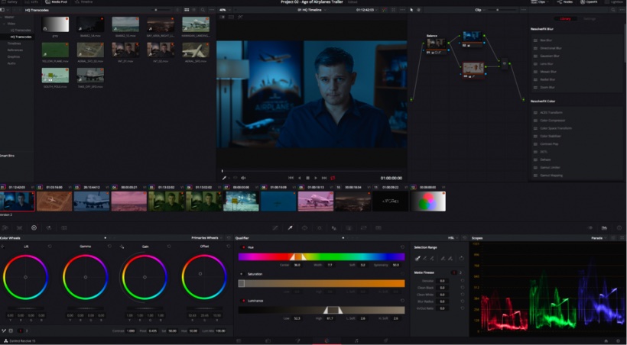This screenshot has width=627, height=345.
Task: Go to the Fairlight page music icon
Action: pyautogui.click(x=356, y=340)
